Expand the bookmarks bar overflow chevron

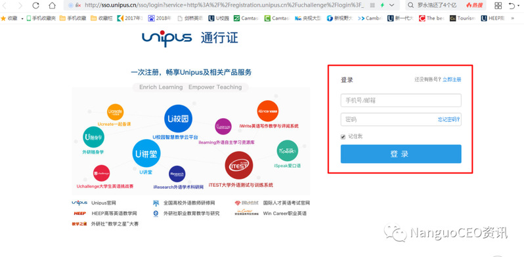pos(513,18)
